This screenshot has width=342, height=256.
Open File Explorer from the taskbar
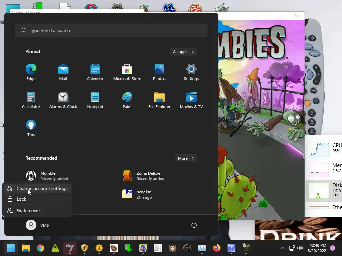[x=25, y=248]
